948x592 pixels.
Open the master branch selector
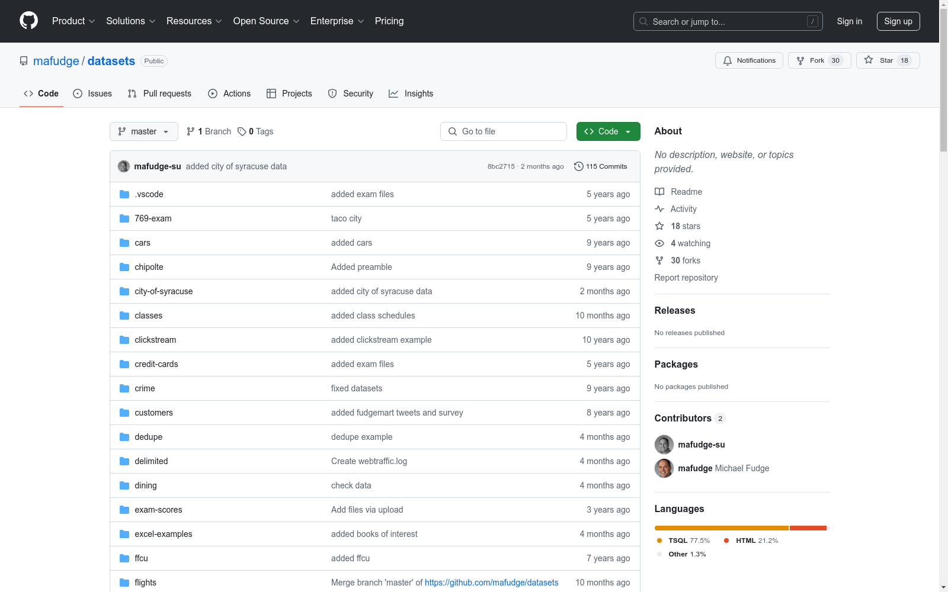144,131
